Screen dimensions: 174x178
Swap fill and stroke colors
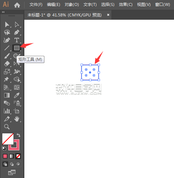point(18,135)
